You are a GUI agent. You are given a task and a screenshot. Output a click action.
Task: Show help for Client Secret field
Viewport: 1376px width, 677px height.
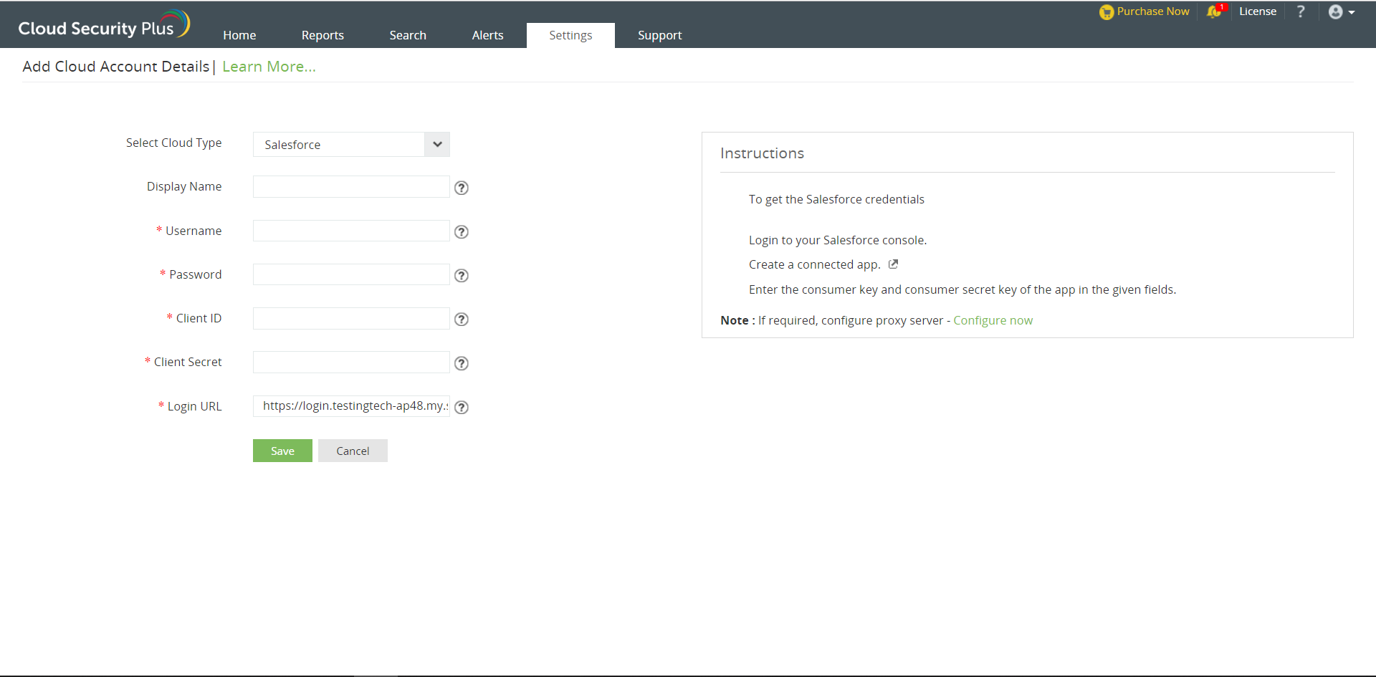point(462,363)
